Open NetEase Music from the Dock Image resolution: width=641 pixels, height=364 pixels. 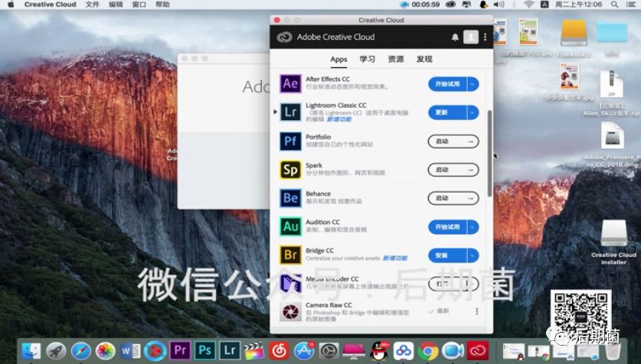click(280, 351)
